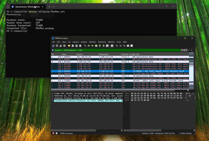Expand the Ethernet II details row
The image size is (209, 141).
point(53,96)
